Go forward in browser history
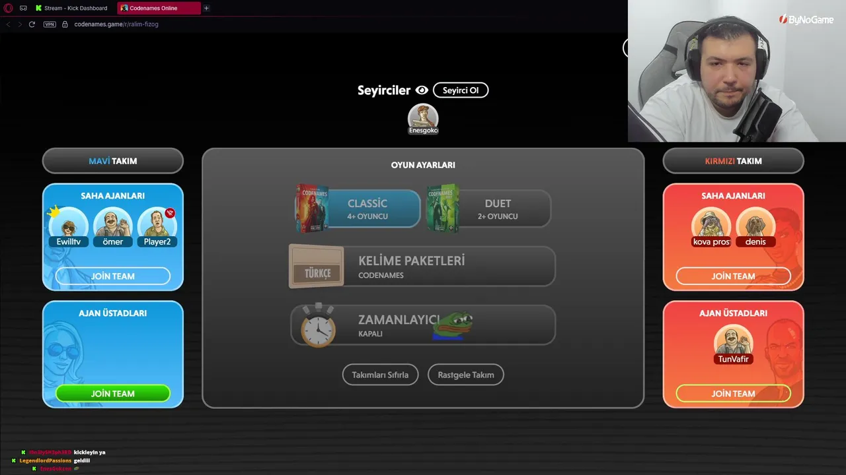Viewport: 846px width, 475px height. 20,24
